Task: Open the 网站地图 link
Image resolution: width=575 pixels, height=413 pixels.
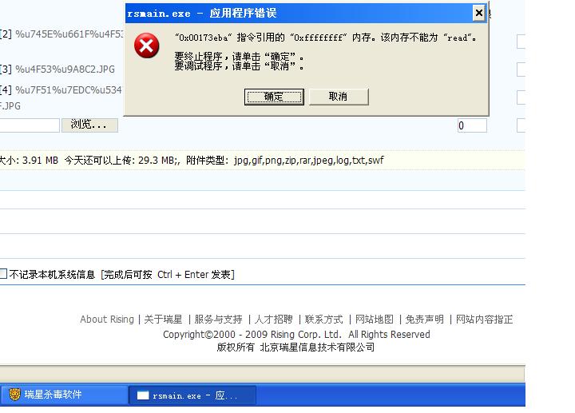Action: (375, 319)
